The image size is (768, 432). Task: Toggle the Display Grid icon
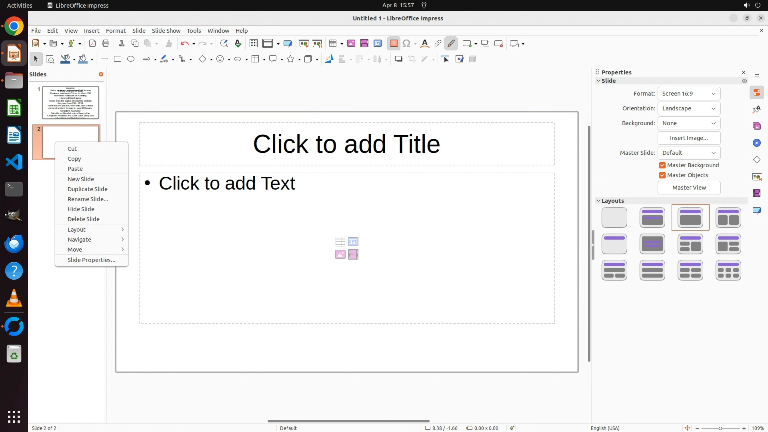[x=254, y=44]
